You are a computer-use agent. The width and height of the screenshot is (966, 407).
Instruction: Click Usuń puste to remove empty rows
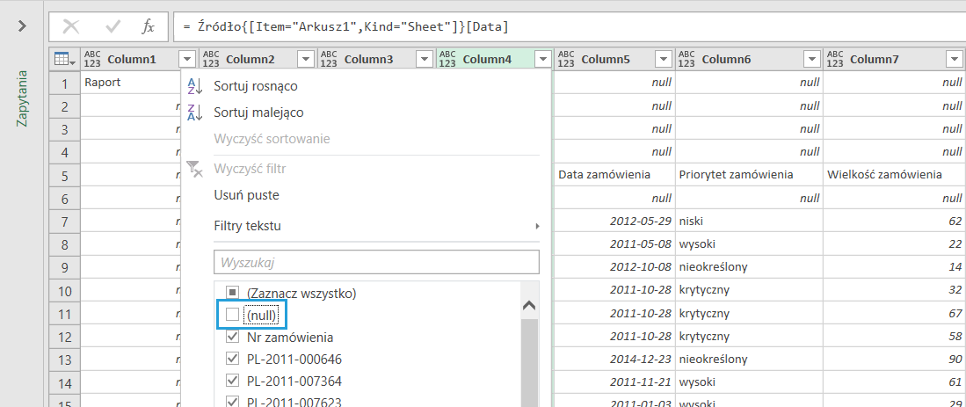(246, 195)
